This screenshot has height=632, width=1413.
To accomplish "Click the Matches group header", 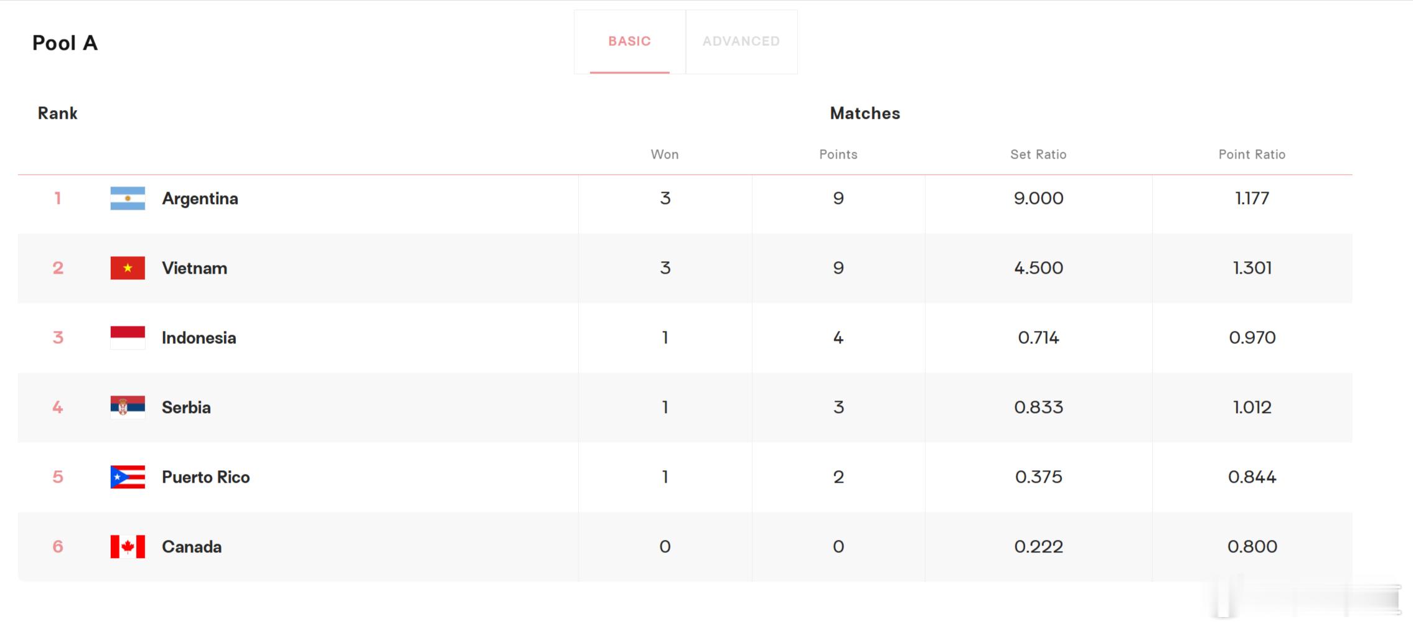I will click(x=865, y=113).
